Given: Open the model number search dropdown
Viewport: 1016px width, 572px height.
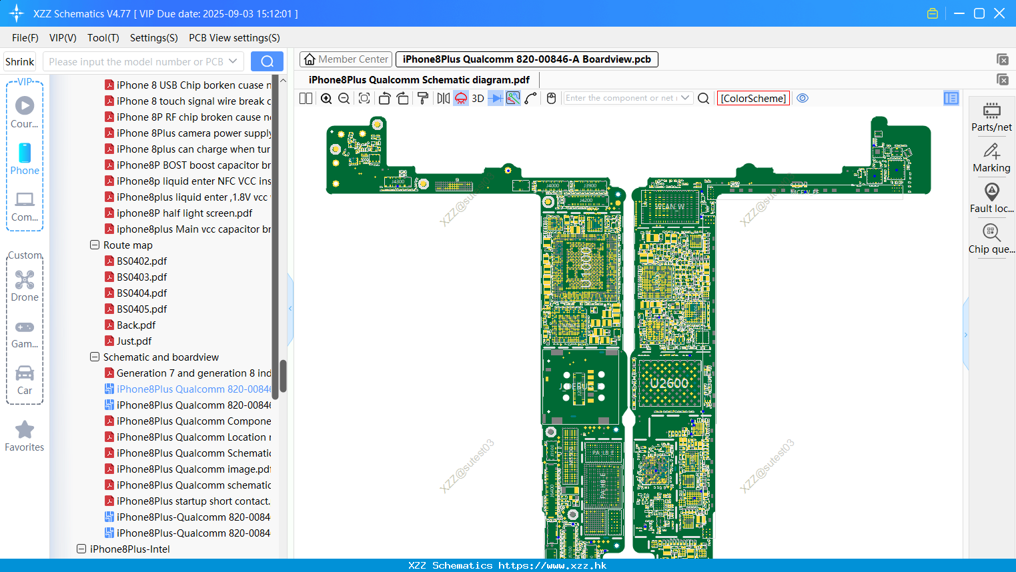Looking at the screenshot, I should [x=233, y=61].
